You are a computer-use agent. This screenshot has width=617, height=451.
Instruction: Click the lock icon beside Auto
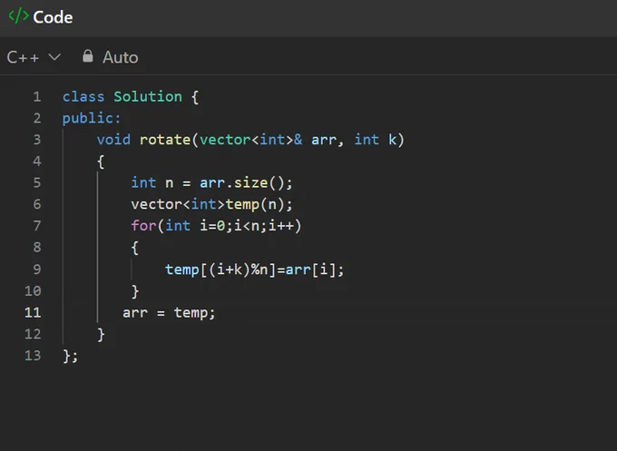point(88,56)
